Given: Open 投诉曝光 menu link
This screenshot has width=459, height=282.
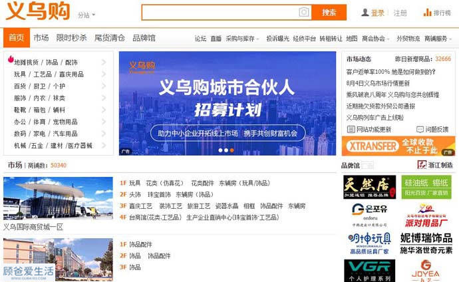Looking at the screenshot, I should pos(277,39).
